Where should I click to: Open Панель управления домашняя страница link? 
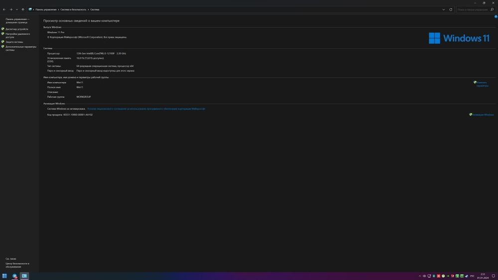pos(17,20)
